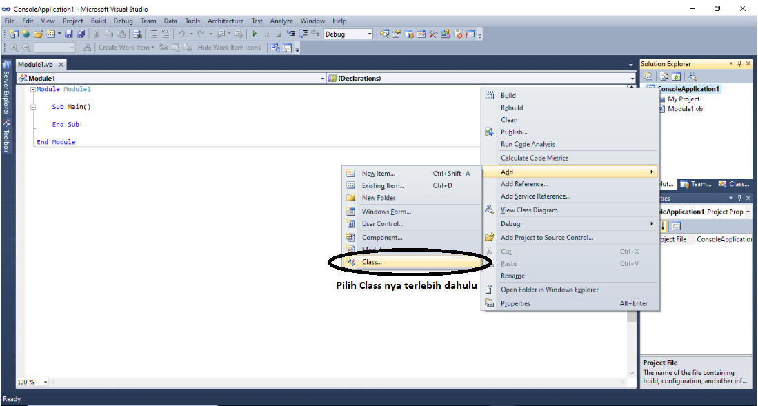Choose New Folder in Add submenu
The height and width of the screenshot is (406, 758).
click(x=412, y=198)
